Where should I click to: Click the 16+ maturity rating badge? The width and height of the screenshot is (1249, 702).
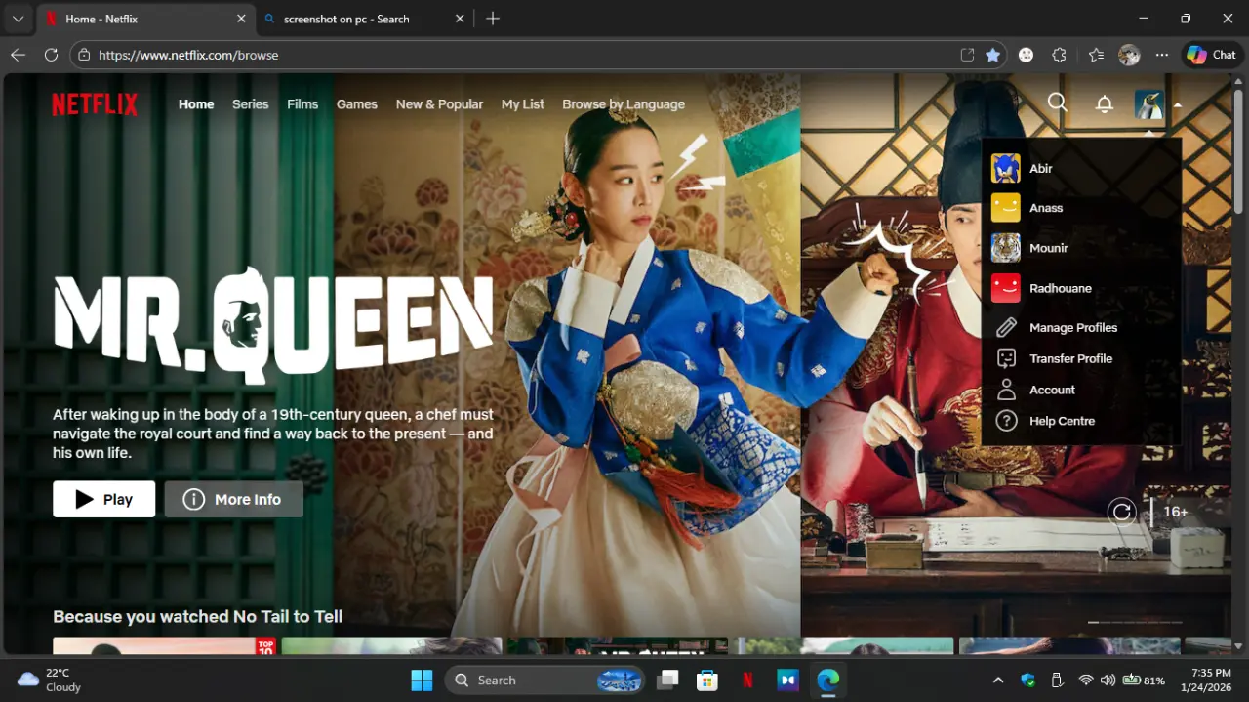pyautogui.click(x=1175, y=512)
